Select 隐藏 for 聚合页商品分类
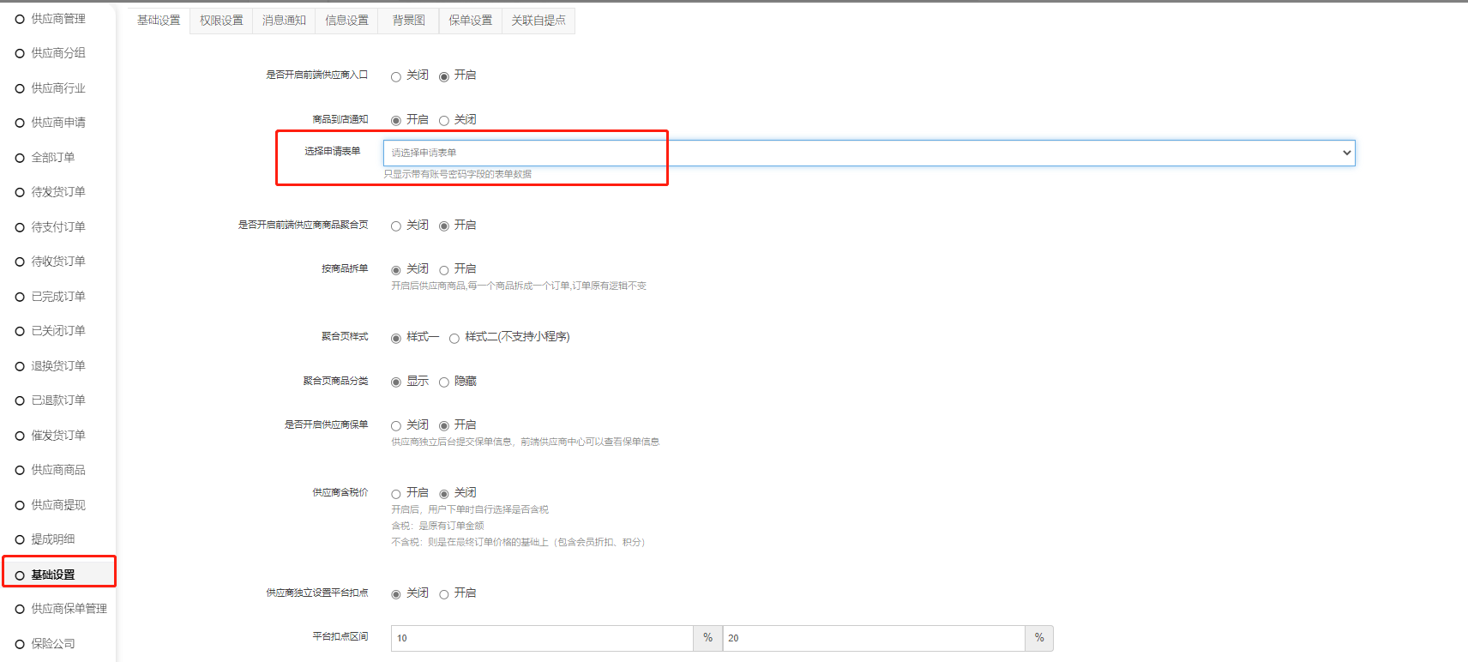The height and width of the screenshot is (662, 1468). pos(444,382)
